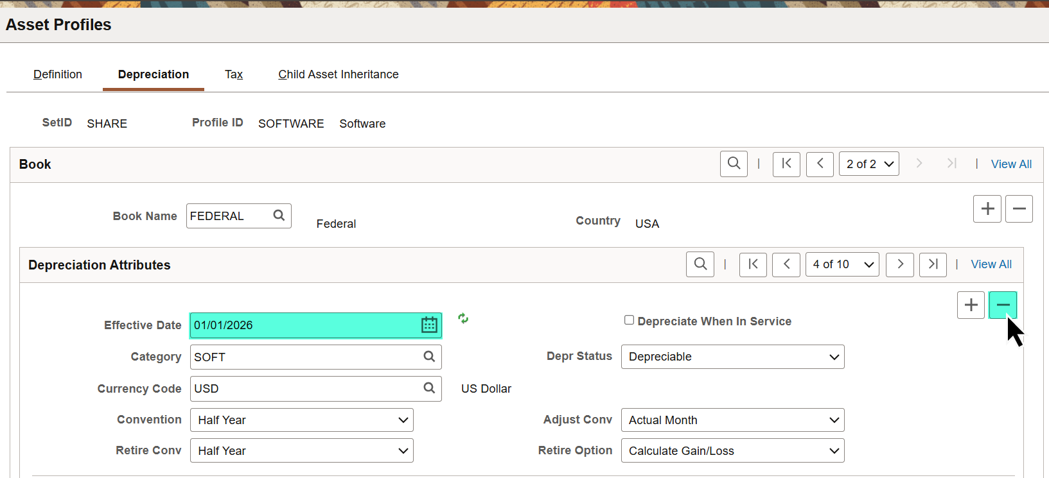
Task: Click View All link in Book header
Action: click(1011, 164)
